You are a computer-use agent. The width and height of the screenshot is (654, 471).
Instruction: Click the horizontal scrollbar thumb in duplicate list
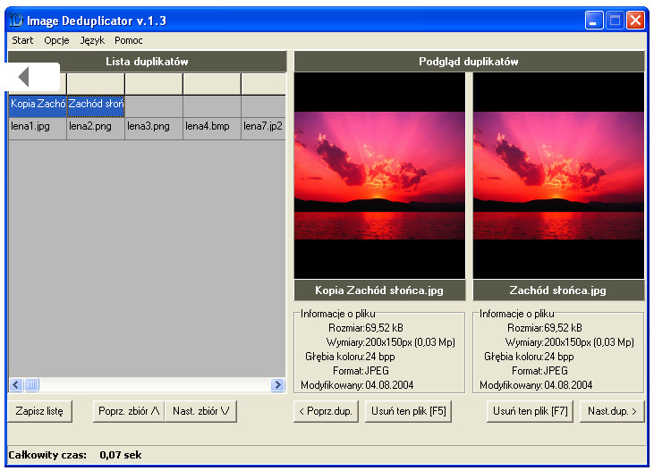click(31, 384)
